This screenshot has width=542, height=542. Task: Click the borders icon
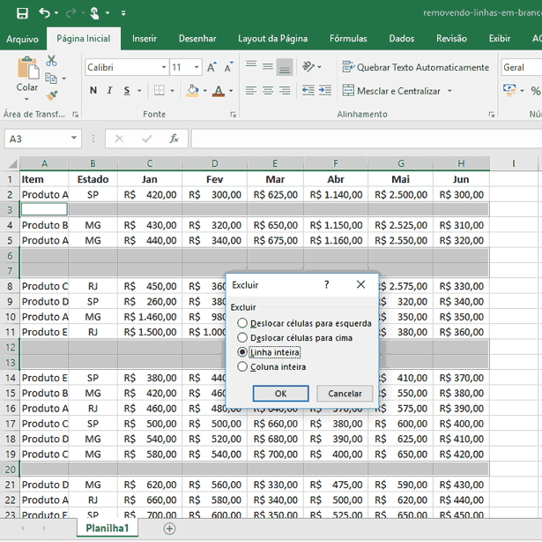[x=159, y=91]
